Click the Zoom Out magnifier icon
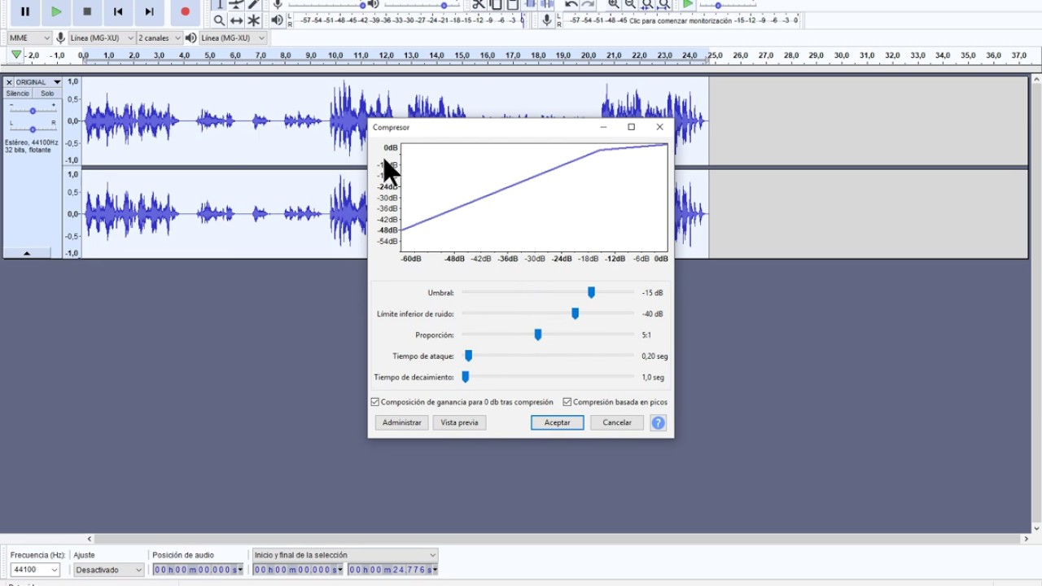Image resolution: width=1042 pixels, height=586 pixels. [630, 4]
